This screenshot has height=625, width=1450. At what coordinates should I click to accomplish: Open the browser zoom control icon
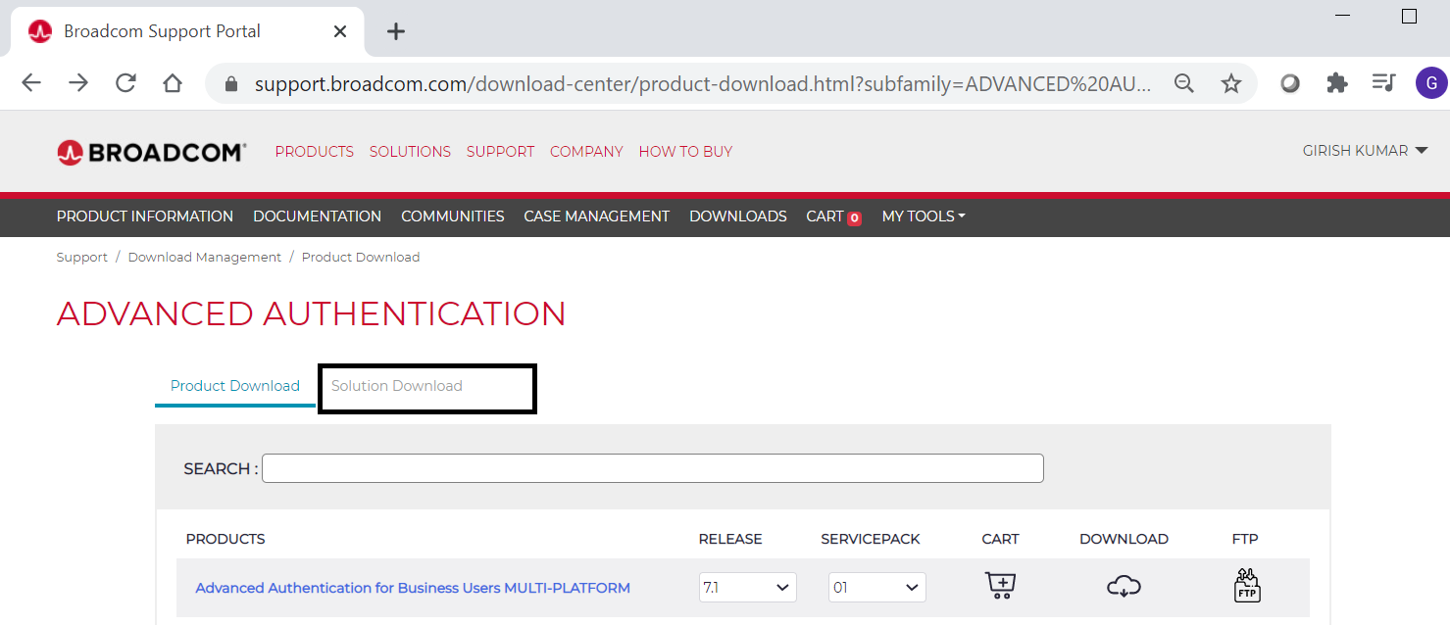(x=1184, y=83)
